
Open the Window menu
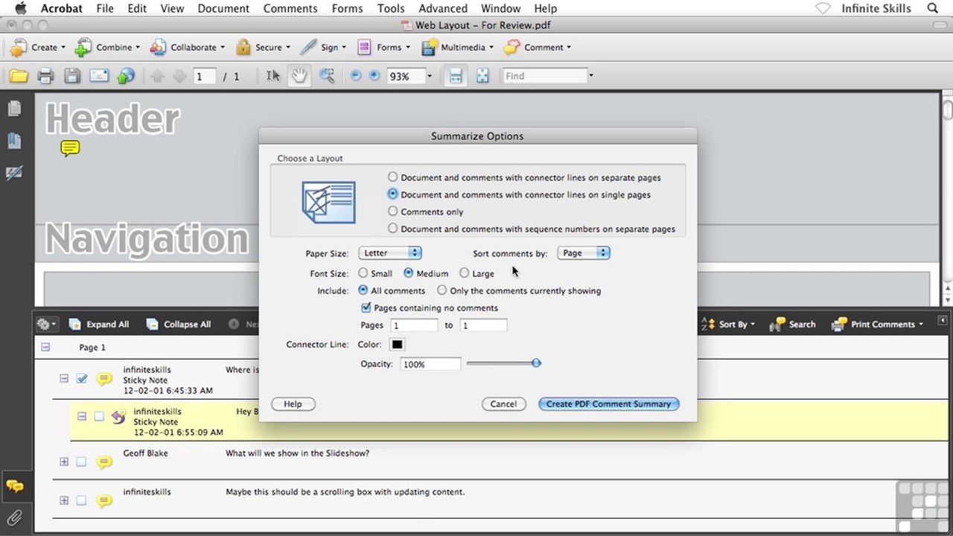click(x=500, y=8)
